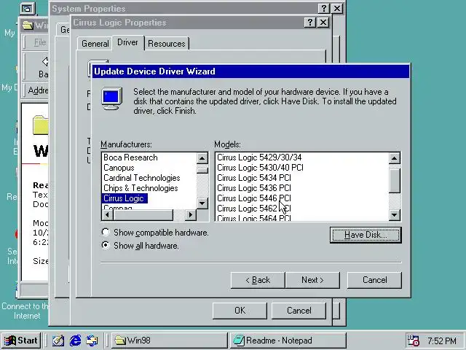Select Show compatible hardware radio button
466x350 pixels.
point(106,232)
